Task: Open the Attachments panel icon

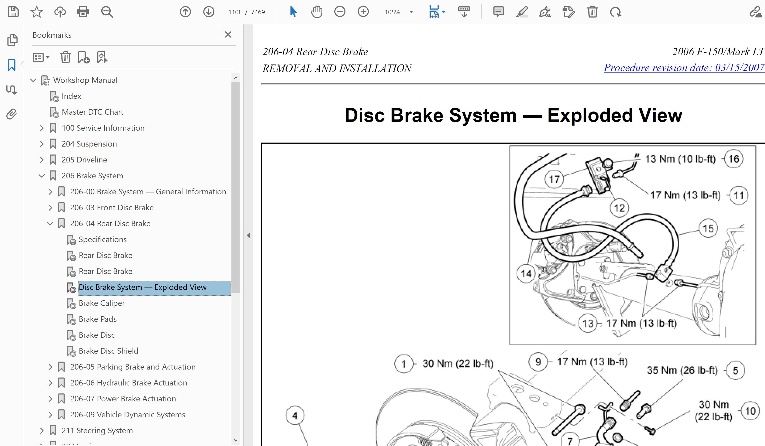Action: coord(12,114)
